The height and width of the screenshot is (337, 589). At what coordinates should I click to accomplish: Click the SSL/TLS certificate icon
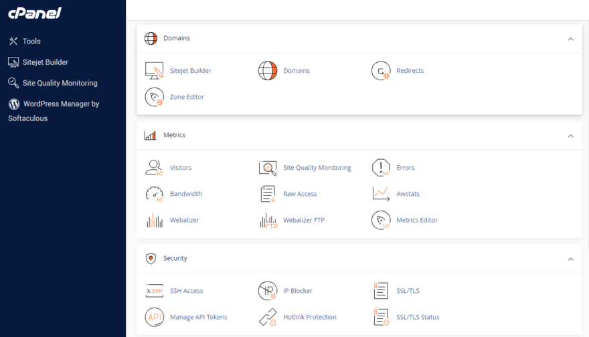tap(381, 291)
